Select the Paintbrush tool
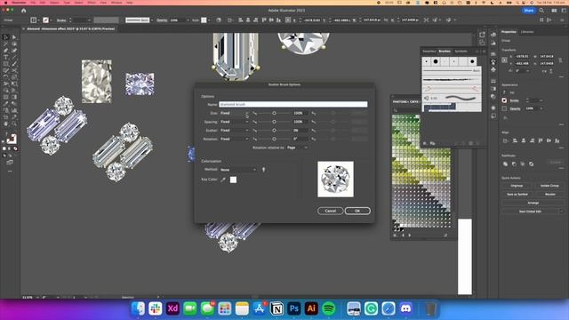Viewport: 569px width, 320px height. coord(14,64)
